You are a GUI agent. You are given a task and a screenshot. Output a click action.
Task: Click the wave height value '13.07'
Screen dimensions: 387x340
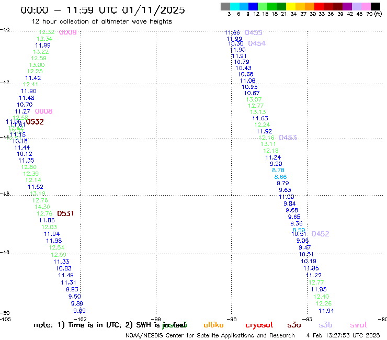[x=254, y=99]
